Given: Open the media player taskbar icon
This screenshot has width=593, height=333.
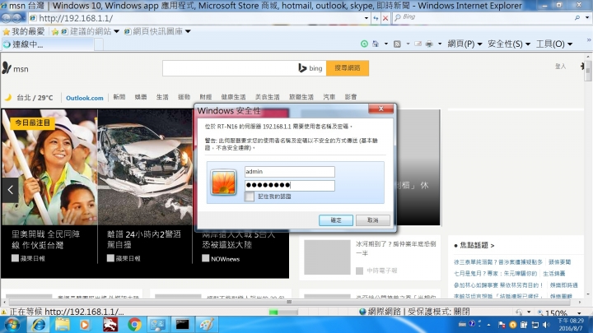Looking at the screenshot, I should click(x=85, y=325).
